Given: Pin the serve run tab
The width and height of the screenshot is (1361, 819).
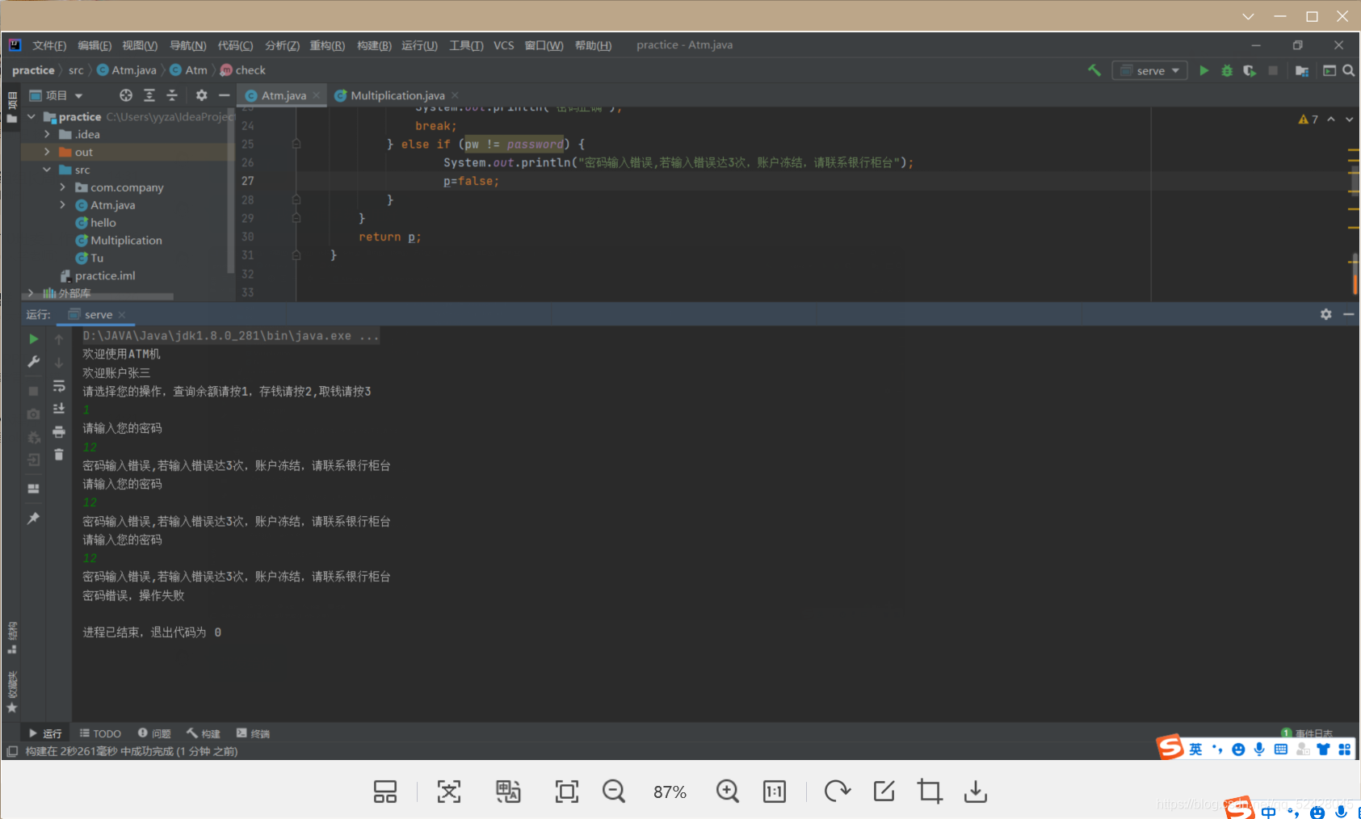Looking at the screenshot, I should [33, 519].
